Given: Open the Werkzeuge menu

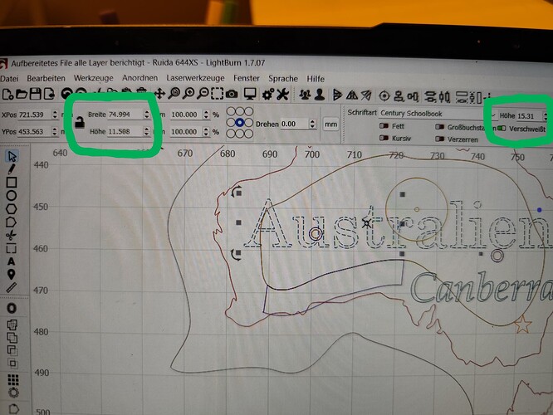Looking at the screenshot, I should tap(94, 78).
